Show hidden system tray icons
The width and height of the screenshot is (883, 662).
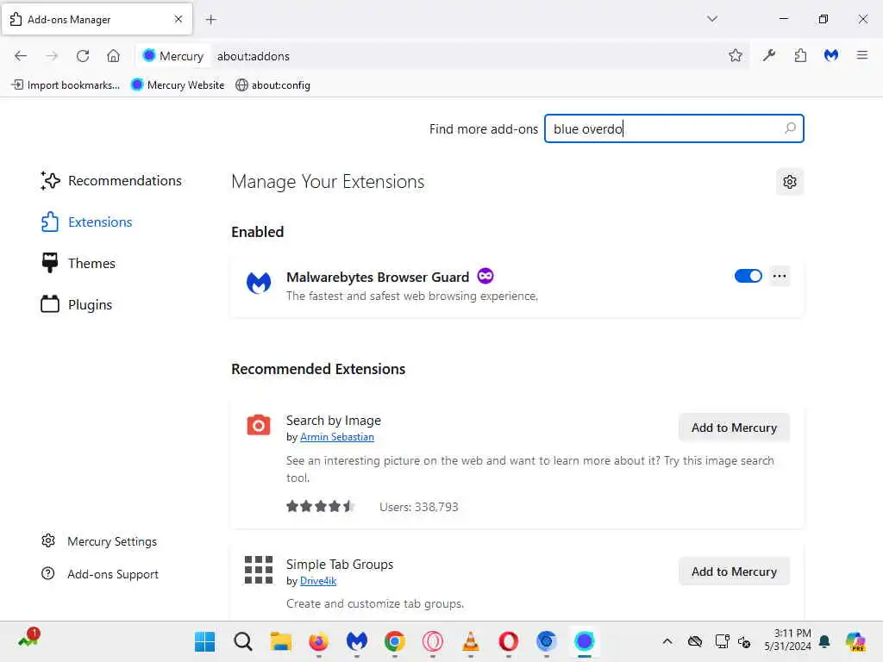click(x=667, y=641)
